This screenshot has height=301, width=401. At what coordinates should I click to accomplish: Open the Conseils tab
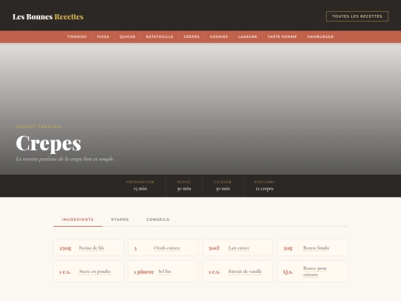click(x=157, y=219)
